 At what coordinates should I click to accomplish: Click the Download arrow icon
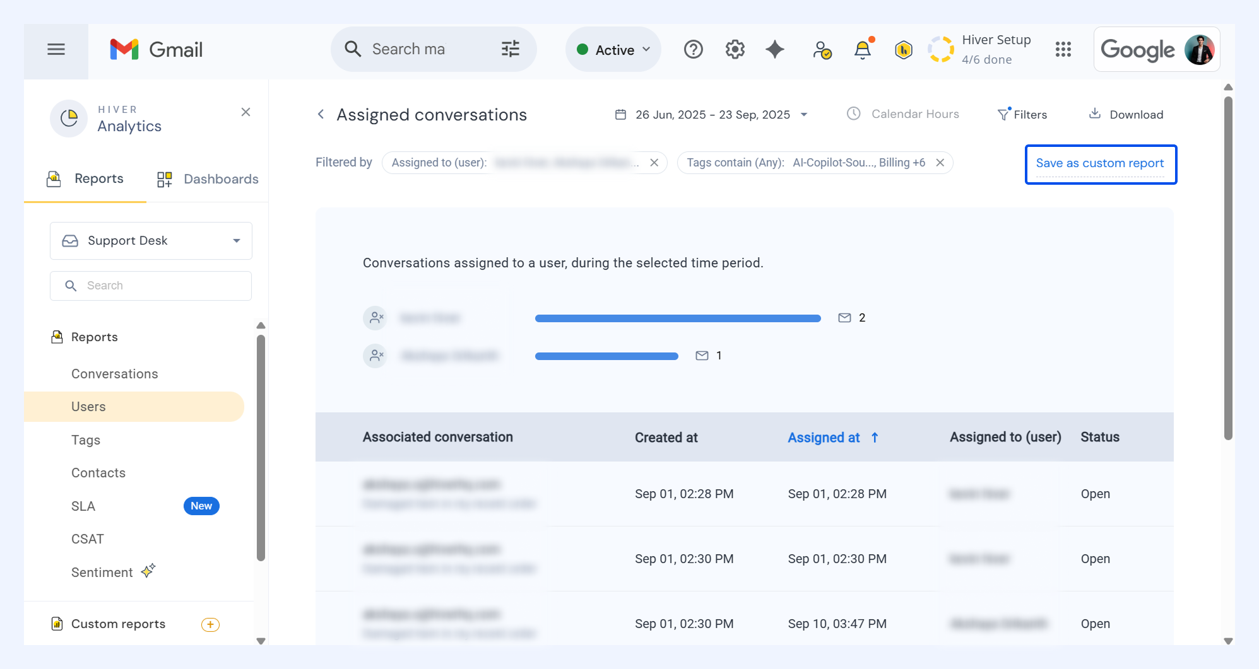tap(1095, 113)
